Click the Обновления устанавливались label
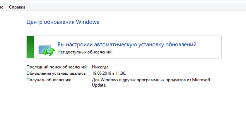The image size is (246, 130). (57, 73)
